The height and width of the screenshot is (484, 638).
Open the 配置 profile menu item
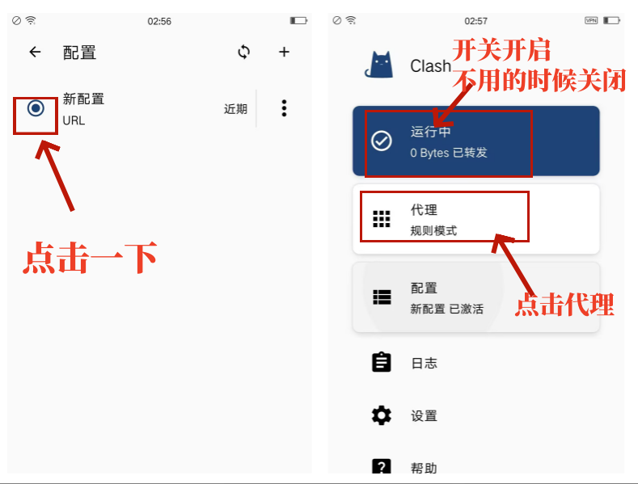475,297
